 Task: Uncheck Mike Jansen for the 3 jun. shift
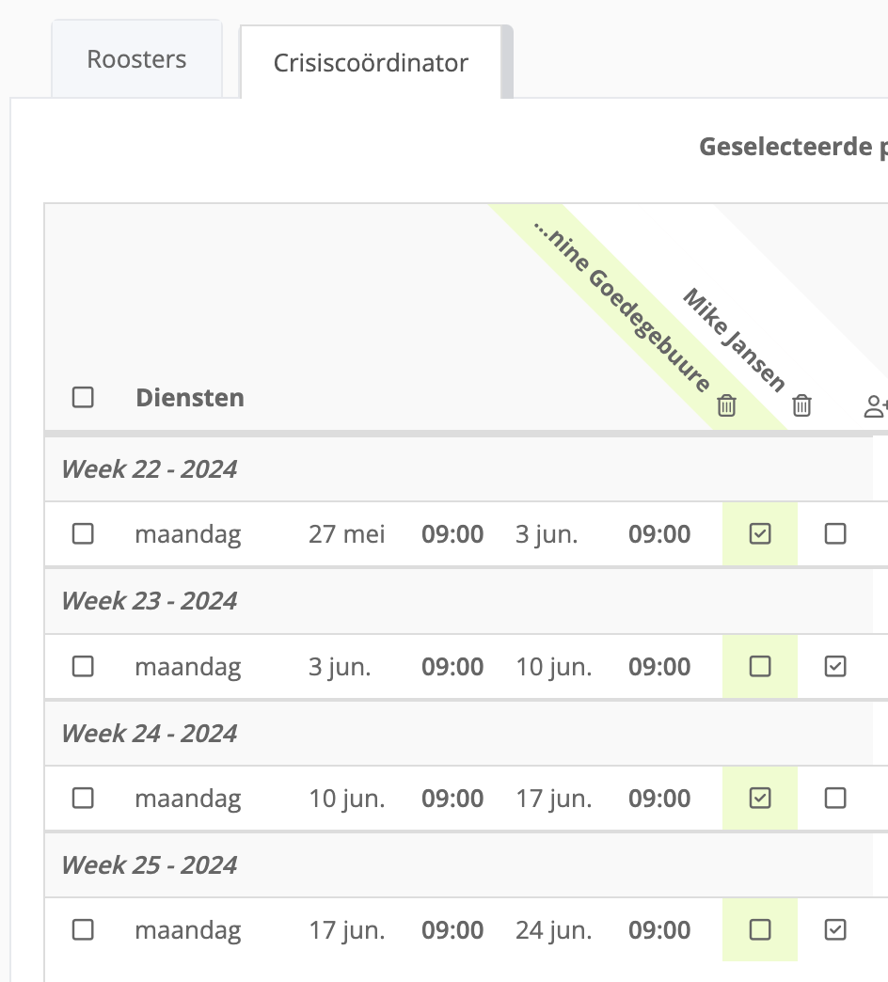pos(835,666)
